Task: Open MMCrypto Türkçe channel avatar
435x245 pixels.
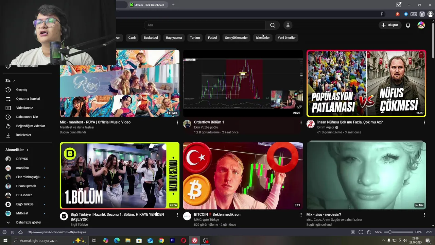Action: point(187,216)
